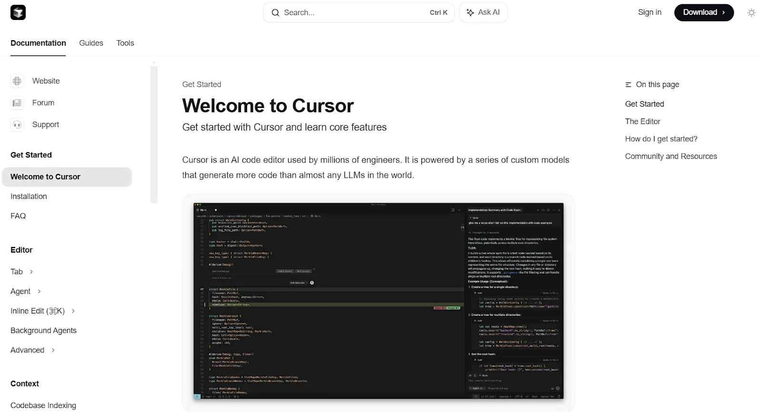The height and width of the screenshot is (412, 762).
Task: Click the Get Started sidebar section heading
Action: point(31,155)
